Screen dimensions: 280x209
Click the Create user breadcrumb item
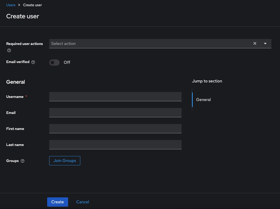32,5
